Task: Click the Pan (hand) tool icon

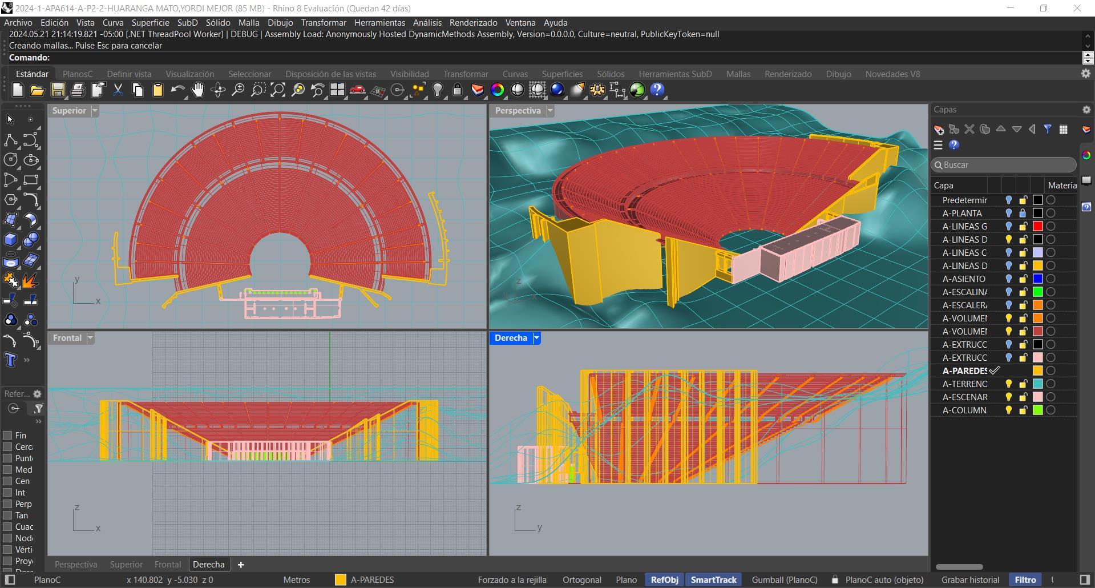Action: pos(197,90)
